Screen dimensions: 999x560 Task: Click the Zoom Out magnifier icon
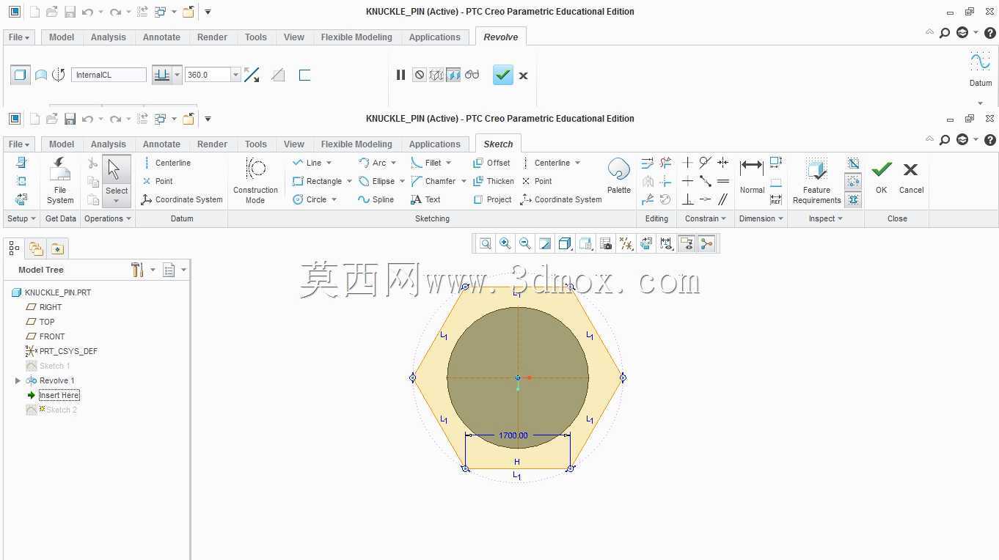[525, 244]
